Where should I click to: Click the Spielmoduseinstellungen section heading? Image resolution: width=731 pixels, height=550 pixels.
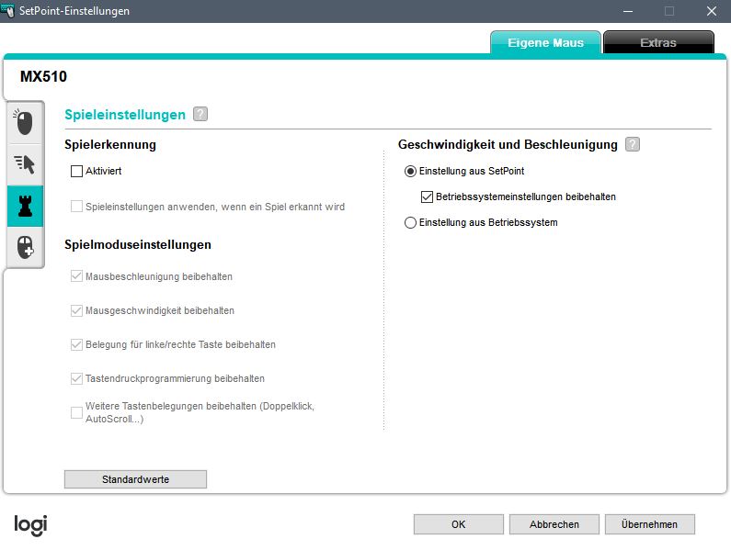(x=138, y=244)
